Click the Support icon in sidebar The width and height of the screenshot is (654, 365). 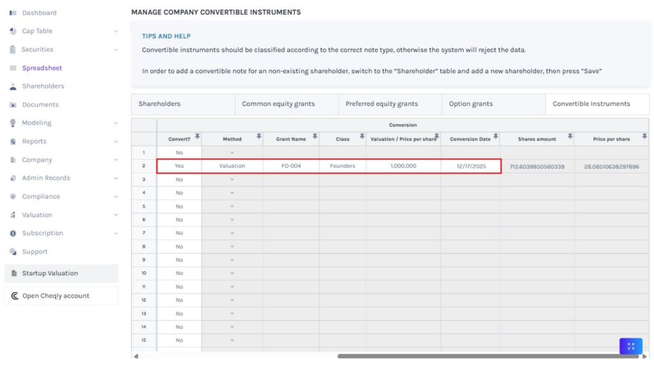[x=13, y=251]
